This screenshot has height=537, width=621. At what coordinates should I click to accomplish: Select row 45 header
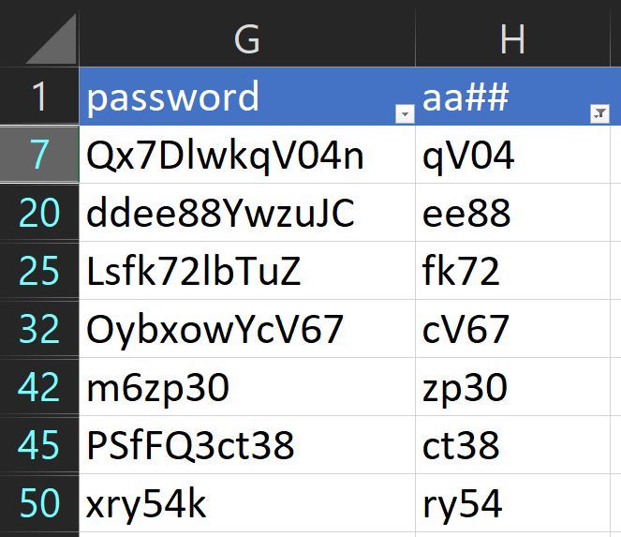pos(39,445)
